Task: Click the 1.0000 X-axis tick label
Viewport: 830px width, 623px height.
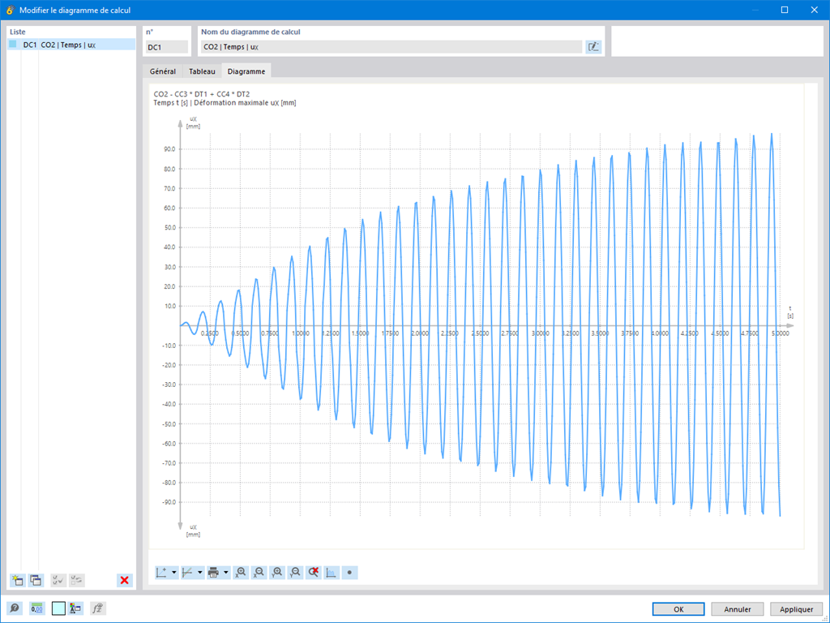Action: pos(300,333)
